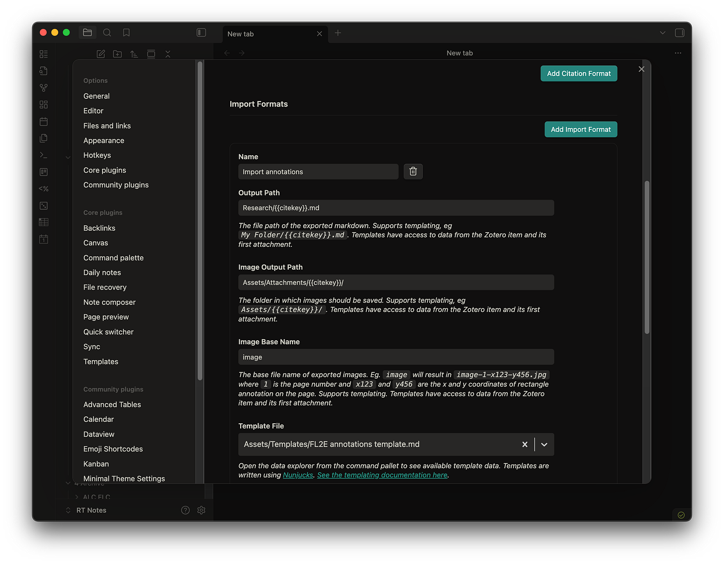Click the Output Path input field

coord(396,208)
